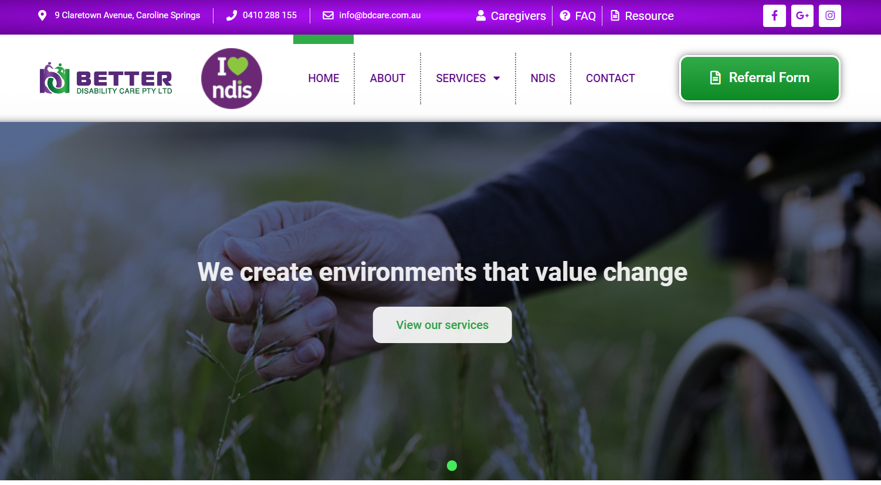
Task: Open the FAQ link
Action: tap(578, 16)
